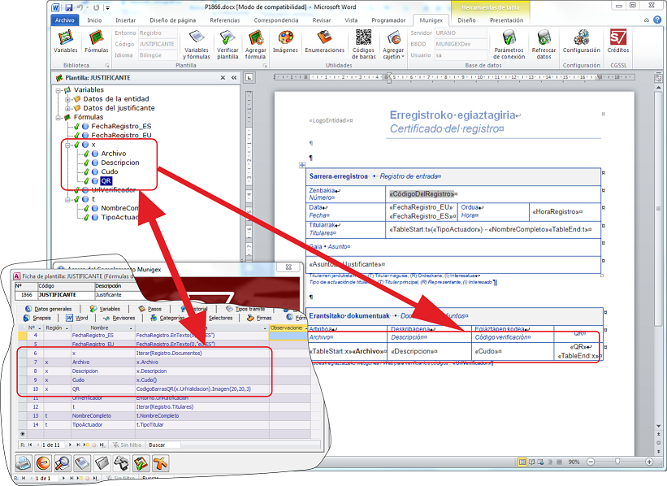
Task: Open the Datos generales tab in Ficha
Action: click(x=49, y=309)
